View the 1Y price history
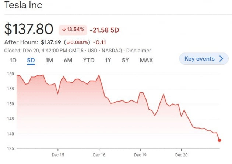The image size is (232, 164). click(108, 60)
